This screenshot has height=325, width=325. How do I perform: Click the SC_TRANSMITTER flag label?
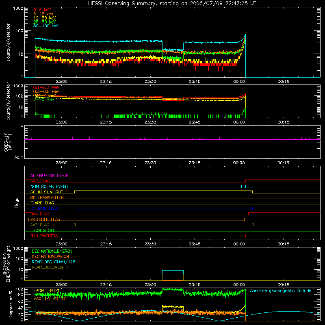(x=47, y=197)
